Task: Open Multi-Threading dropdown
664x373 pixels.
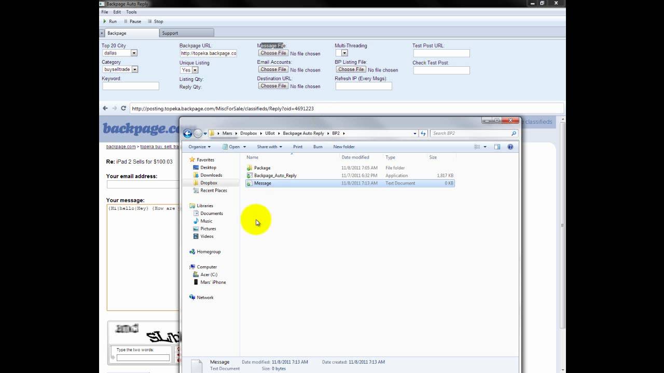Action: 344,53
